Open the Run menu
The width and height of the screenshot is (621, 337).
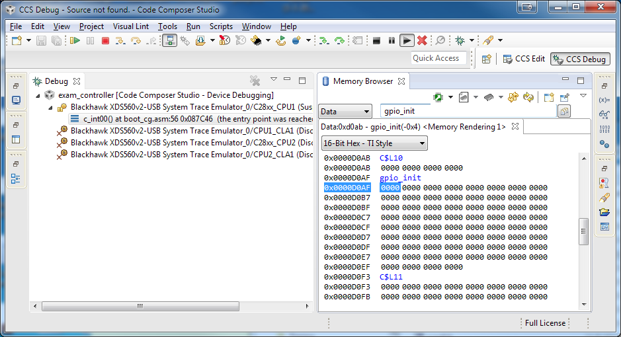193,26
